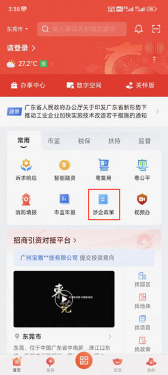Open the notification bell icon

tap(139, 29)
